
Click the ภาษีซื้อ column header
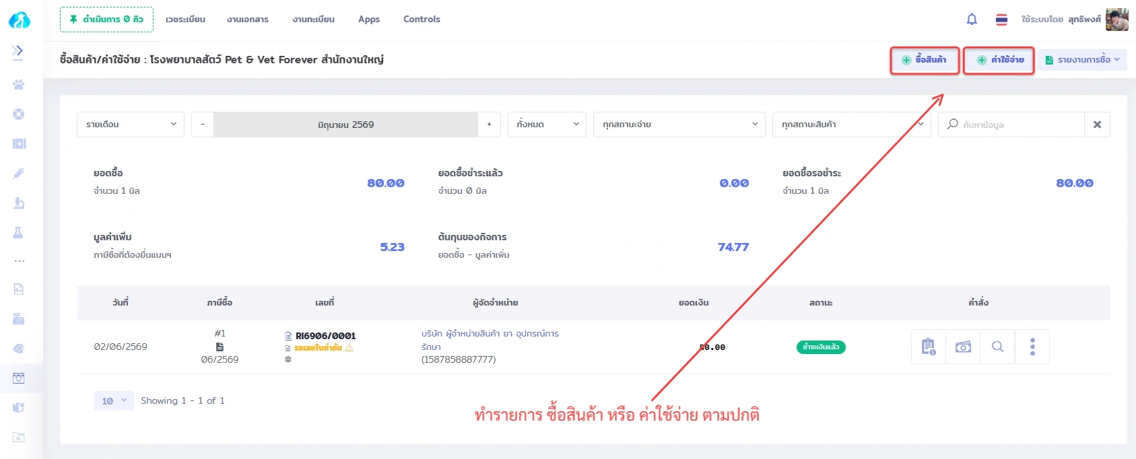220,303
